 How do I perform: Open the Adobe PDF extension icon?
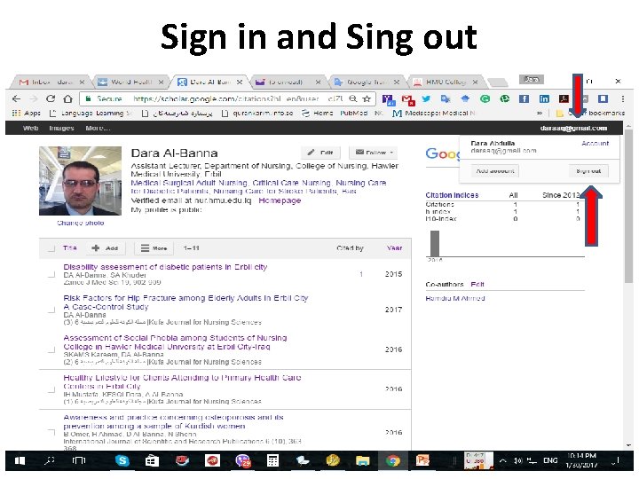(x=564, y=98)
